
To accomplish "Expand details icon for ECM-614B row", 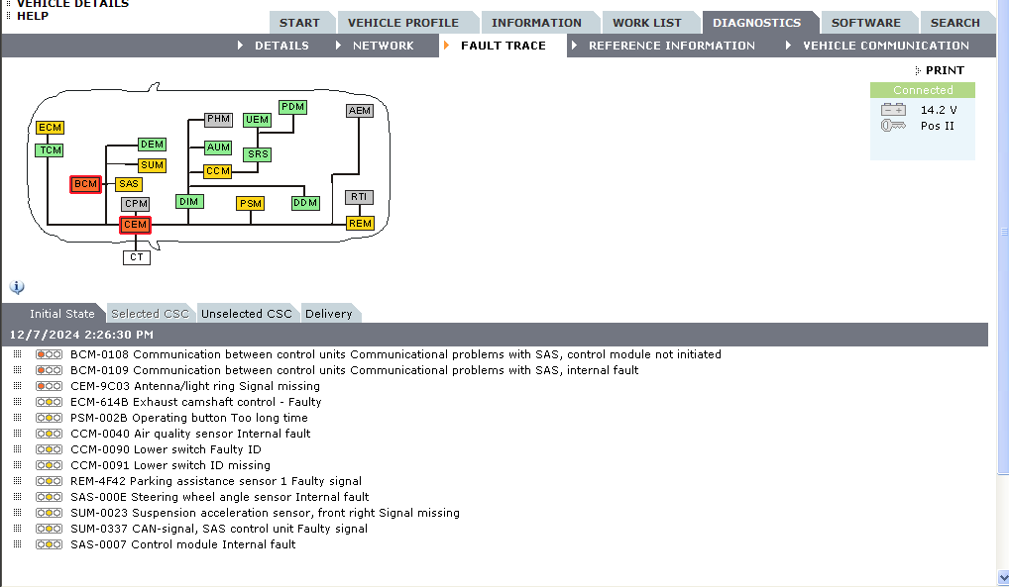I will tap(17, 402).
